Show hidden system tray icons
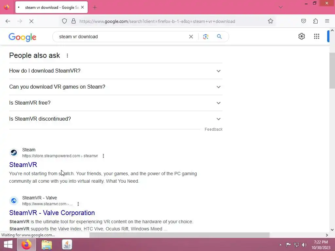 [x=280, y=245]
